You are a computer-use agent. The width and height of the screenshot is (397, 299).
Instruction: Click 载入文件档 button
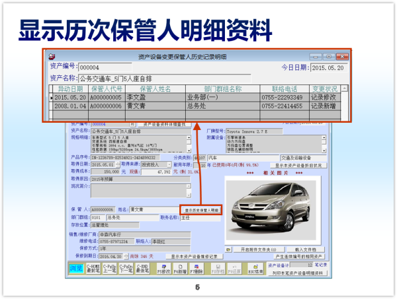[305, 249]
